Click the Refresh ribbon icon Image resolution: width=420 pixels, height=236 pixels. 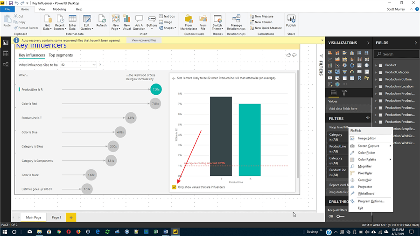(101, 21)
